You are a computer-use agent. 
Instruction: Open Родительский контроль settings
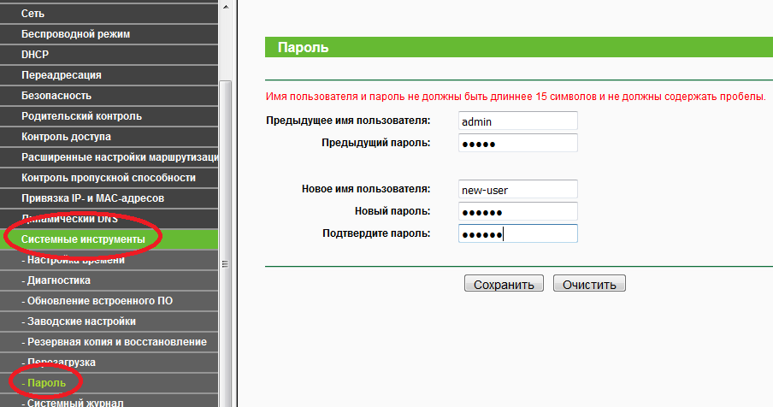click(x=81, y=116)
